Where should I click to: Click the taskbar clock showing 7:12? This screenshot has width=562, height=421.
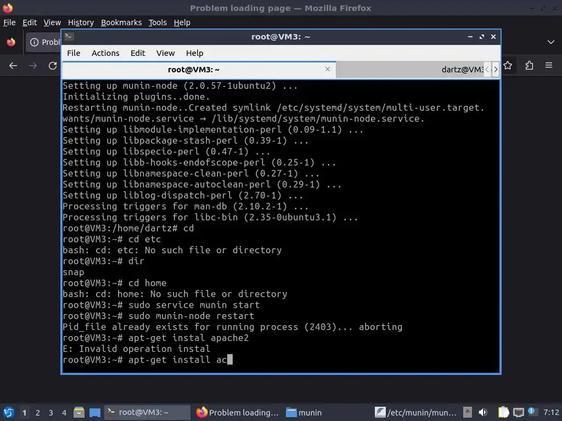(x=551, y=412)
